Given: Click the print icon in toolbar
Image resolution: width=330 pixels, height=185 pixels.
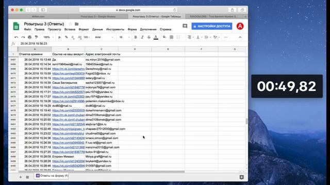Looking at the screenshot, I should tap(30, 37).
